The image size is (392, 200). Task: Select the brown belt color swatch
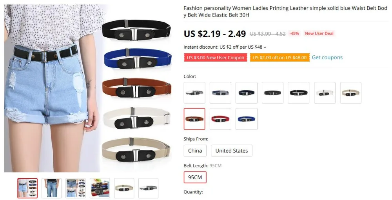(194, 119)
